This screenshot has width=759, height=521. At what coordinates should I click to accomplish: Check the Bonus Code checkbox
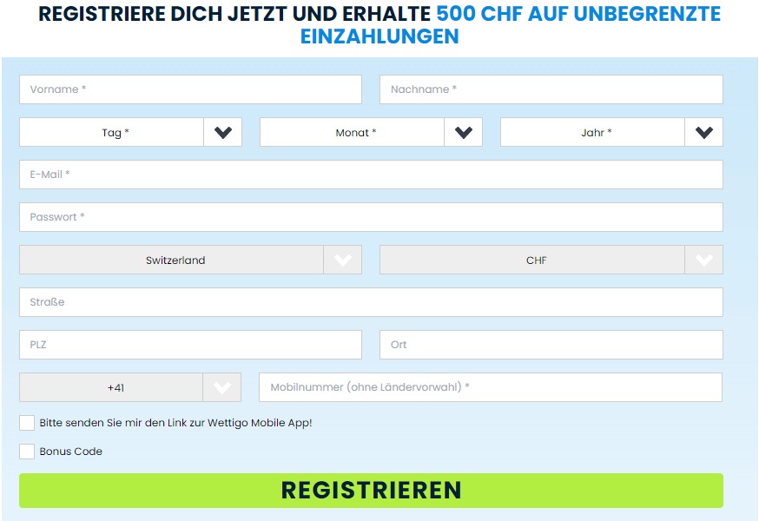(x=27, y=451)
